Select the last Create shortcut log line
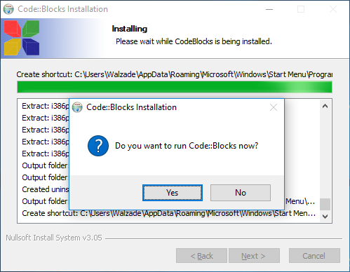This screenshot has height=272, width=350. 169,213
